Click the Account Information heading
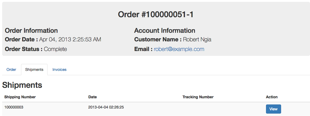 point(165,31)
